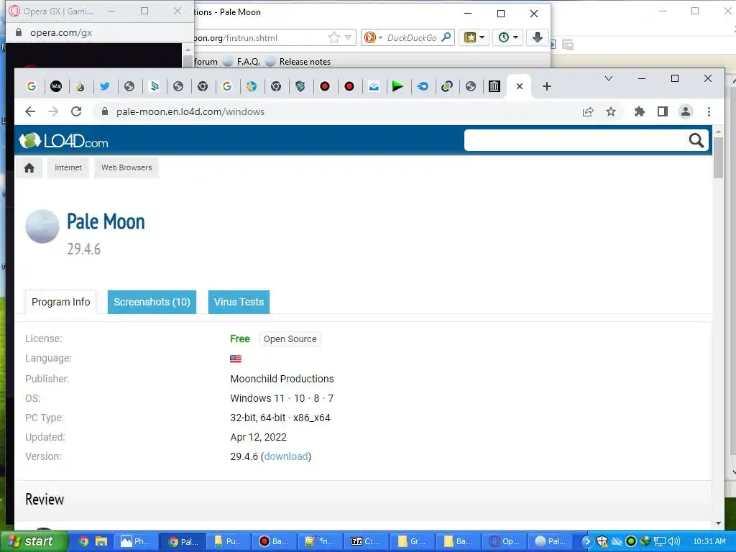Go to LO4D home breadcrumb

point(29,168)
